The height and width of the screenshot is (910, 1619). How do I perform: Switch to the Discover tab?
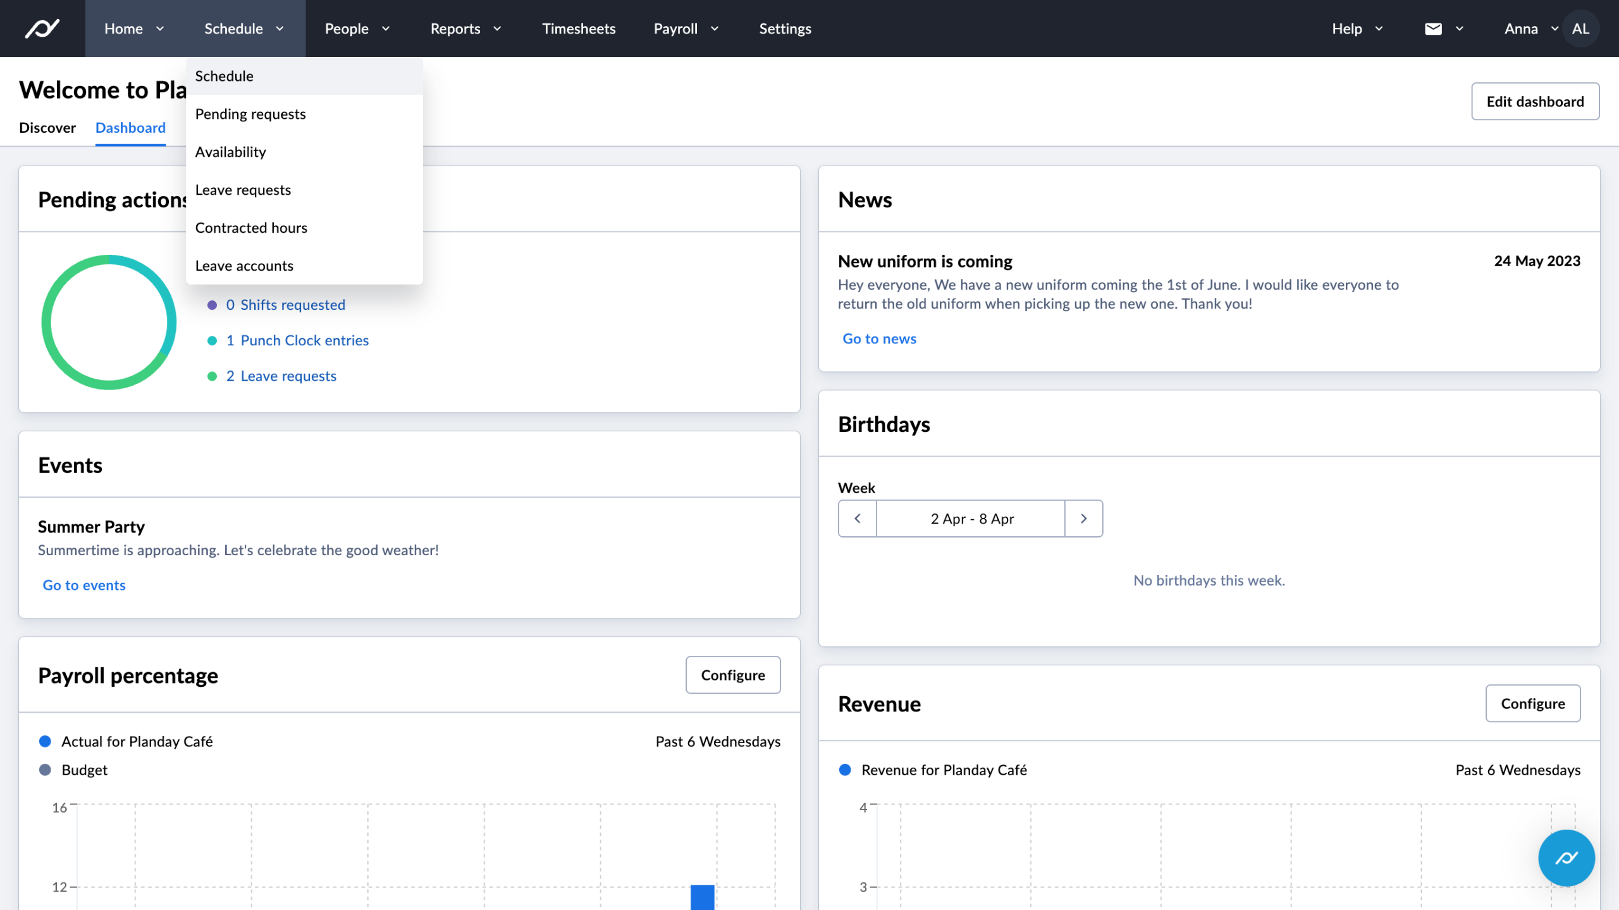click(x=47, y=127)
